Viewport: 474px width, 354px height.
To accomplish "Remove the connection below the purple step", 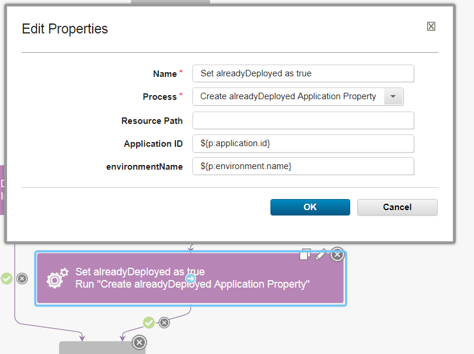I will point(164,322).
